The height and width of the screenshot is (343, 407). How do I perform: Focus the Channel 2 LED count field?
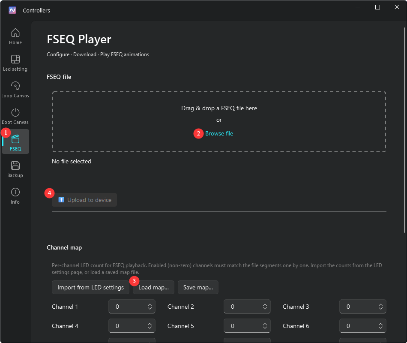[247, 307]
